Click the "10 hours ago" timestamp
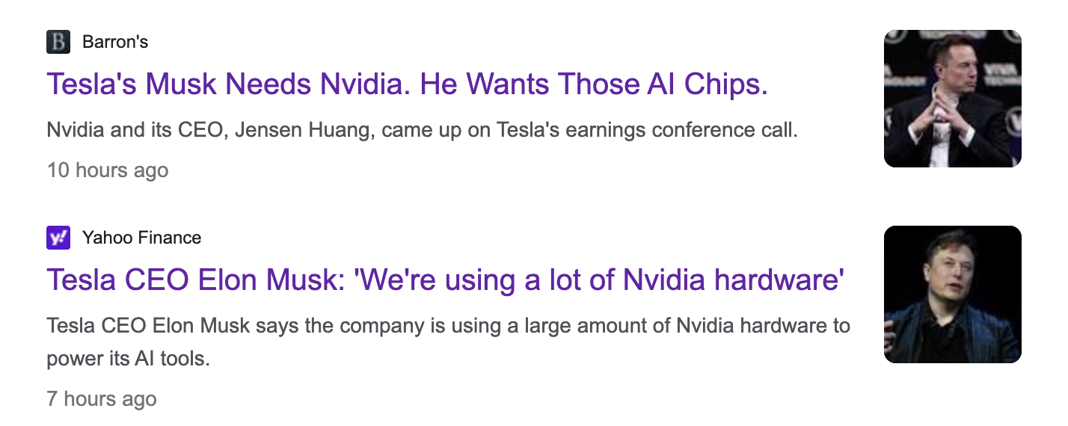The image size is (1068, 426). [108, 170]
